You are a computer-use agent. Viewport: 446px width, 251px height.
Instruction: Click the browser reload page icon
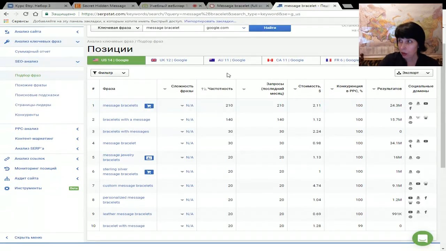(x=26, y=14)
